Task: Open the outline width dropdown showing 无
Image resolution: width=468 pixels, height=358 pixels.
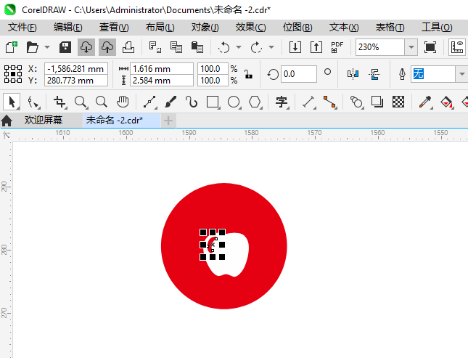Action: pos(462,74)
